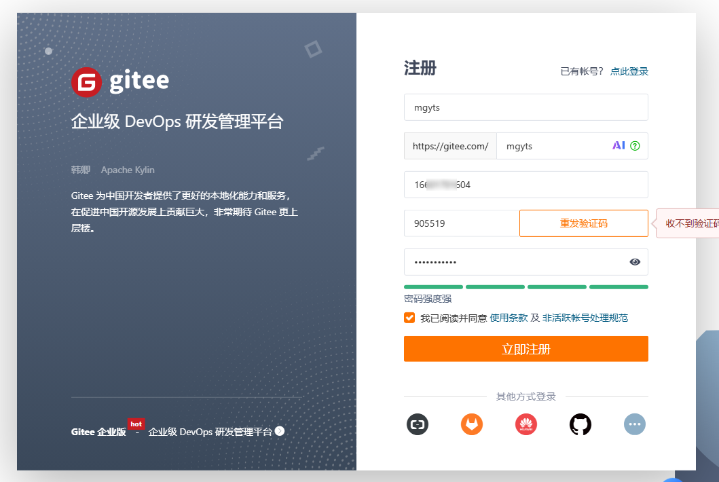The image size is (719, 482).
Task: Click the Gitee red G logo
Action: point(87,82)
